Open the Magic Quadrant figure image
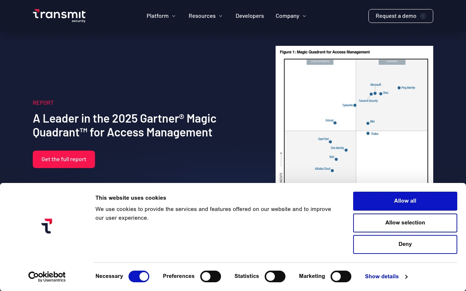The height and width of the screenshot is (291, 466). click(x=354, y=115)
